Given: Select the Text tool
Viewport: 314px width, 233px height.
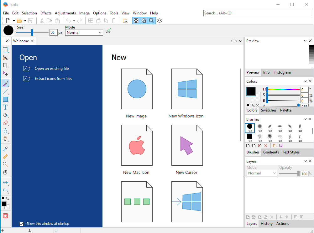Looking at the screenshot, I should point(5,107).
